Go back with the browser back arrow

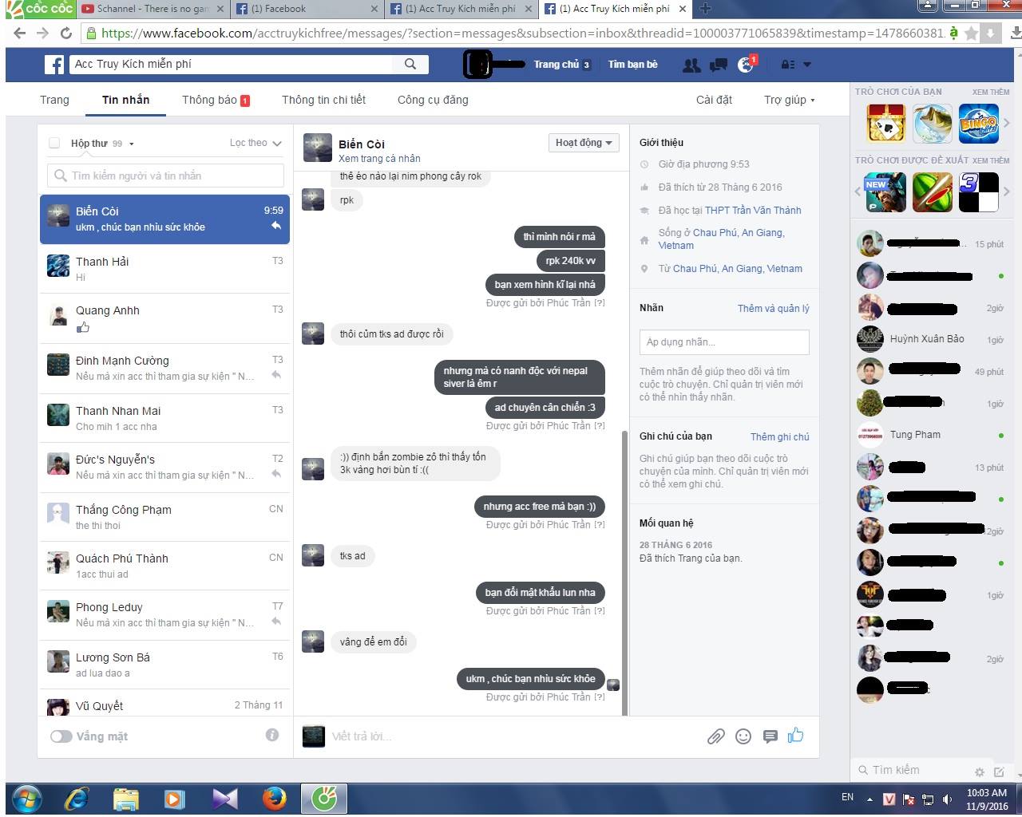point(19,33)
